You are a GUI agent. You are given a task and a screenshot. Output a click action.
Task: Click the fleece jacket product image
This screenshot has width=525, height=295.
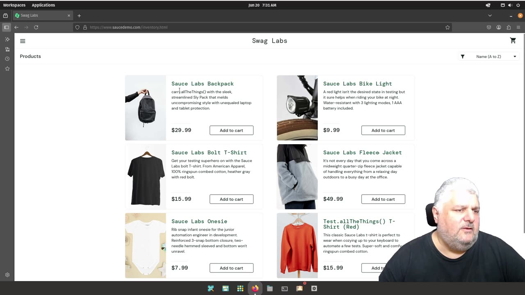point(297,177)
